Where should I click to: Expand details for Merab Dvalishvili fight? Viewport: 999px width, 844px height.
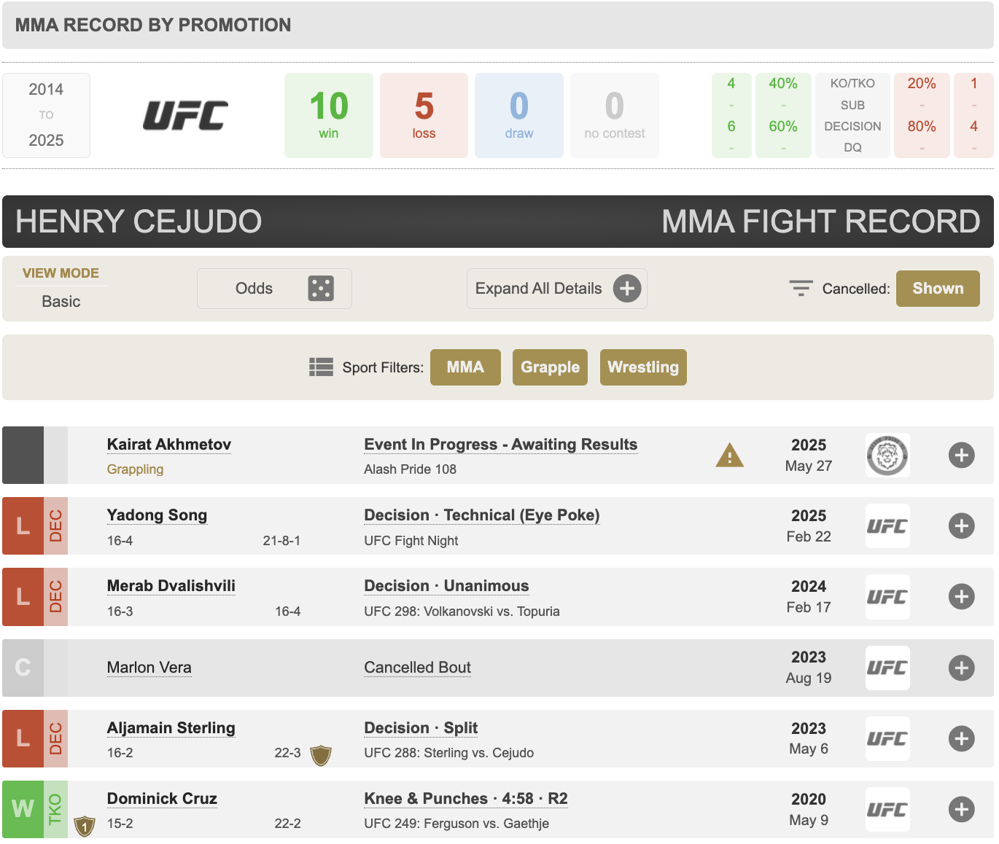click(x=962, y=597)
